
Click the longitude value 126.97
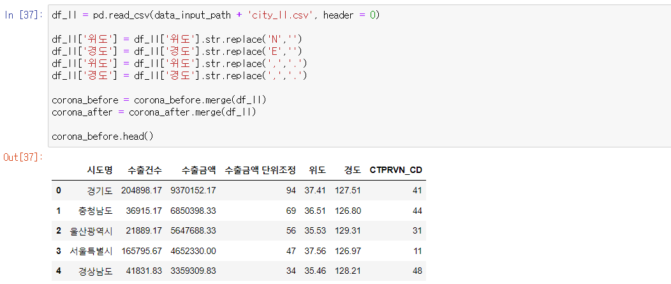[x=348, y=251]
